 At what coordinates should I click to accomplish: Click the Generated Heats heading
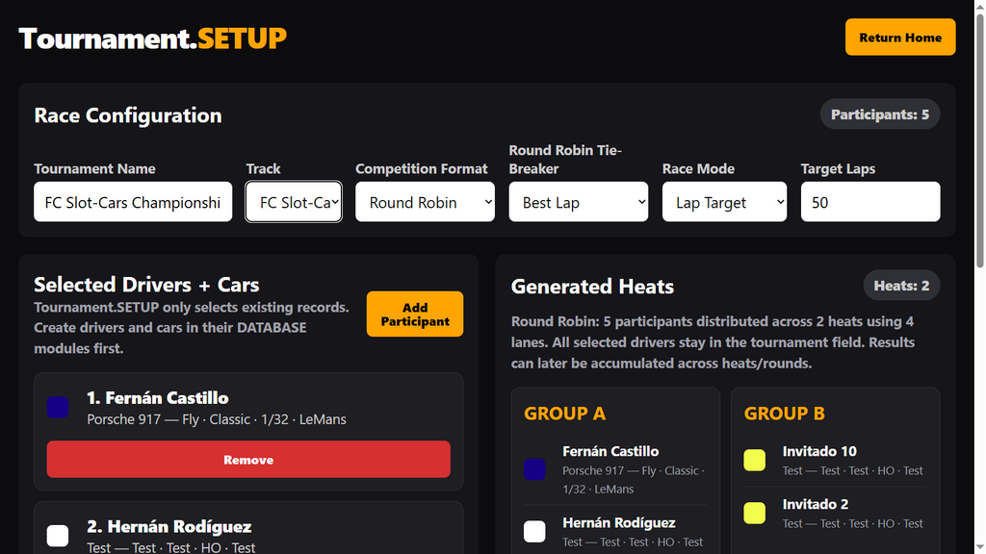(x=592, y=287)
